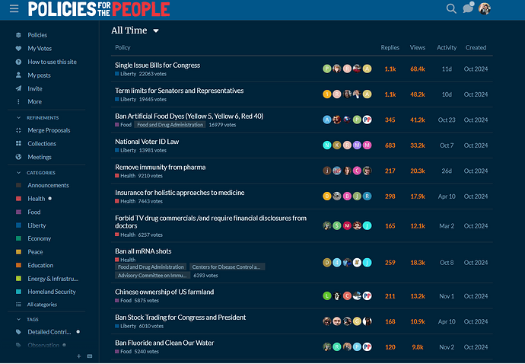This screenshot has width=525, height=364.
Task: Open the chat bubble icon in header
Action: [x=468, y=8]
